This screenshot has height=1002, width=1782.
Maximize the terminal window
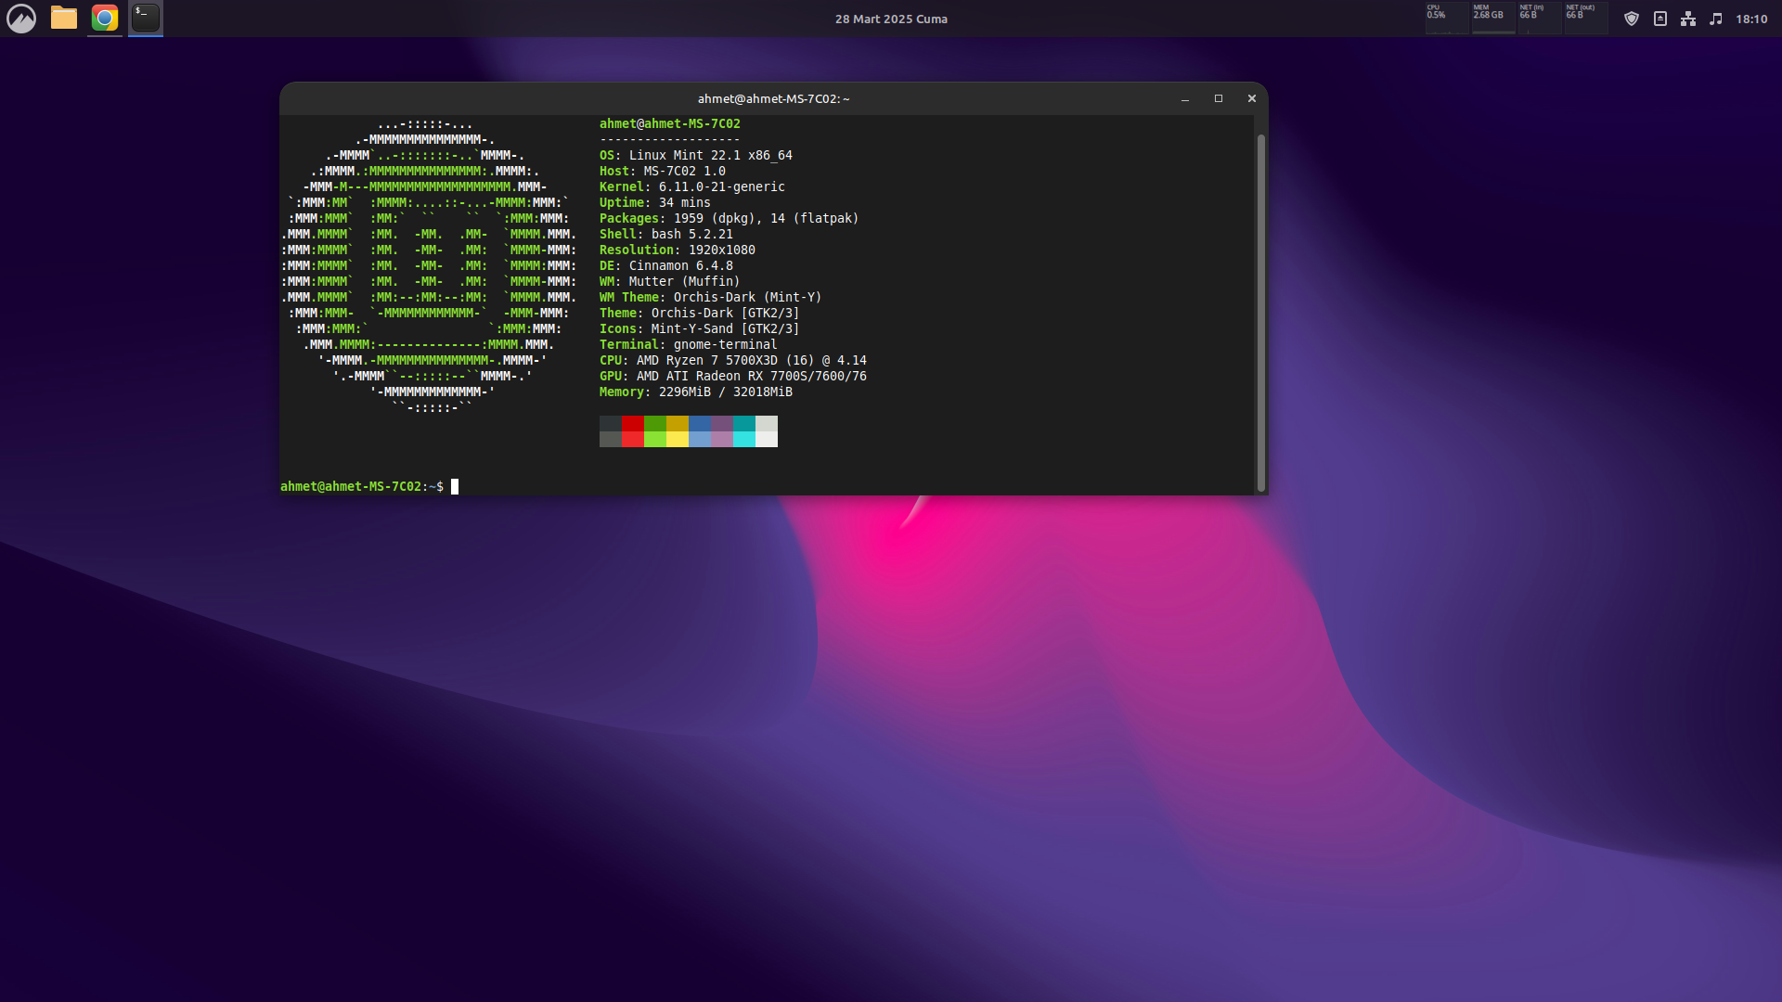(1219, 98)
